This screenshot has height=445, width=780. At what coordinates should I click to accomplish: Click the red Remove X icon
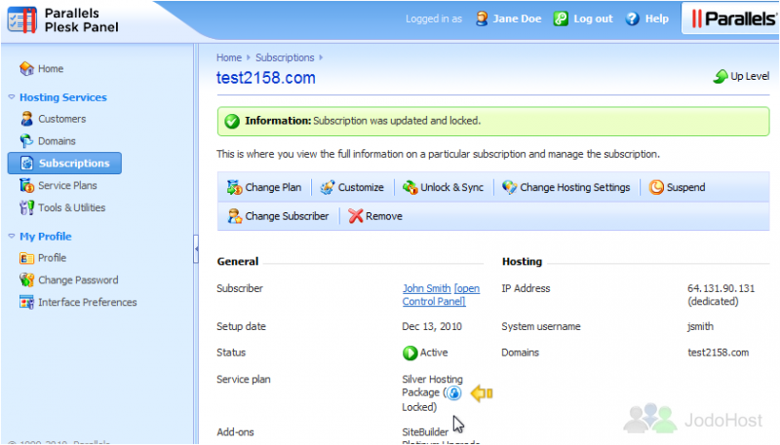(355, 216)
